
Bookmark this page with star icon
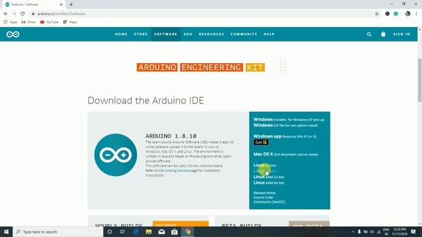coord(377,14)
